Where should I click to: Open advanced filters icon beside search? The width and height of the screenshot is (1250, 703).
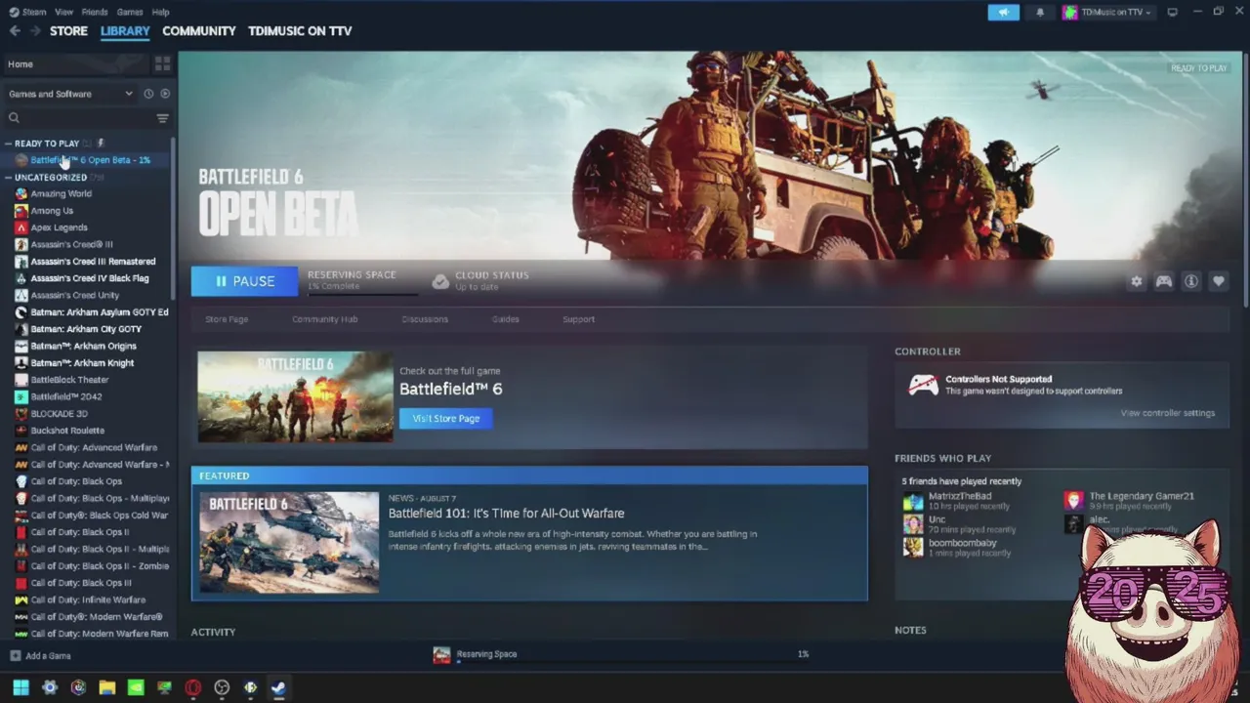tap(162, 118)
